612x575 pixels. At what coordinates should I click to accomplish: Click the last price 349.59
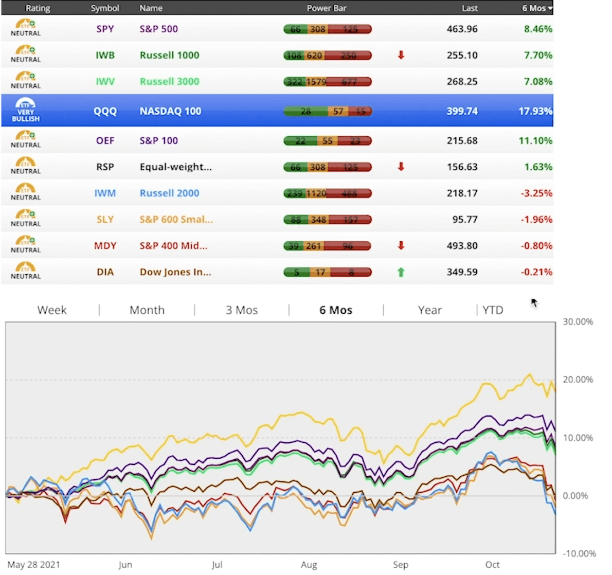pyautogui.click(x=462, y=272)
